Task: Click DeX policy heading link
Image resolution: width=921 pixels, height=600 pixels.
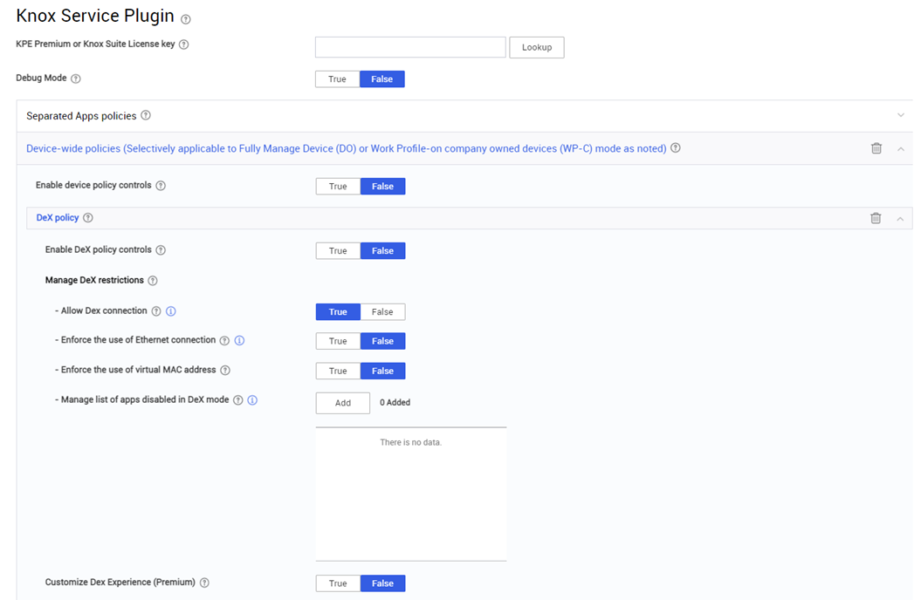Action: 58,218
